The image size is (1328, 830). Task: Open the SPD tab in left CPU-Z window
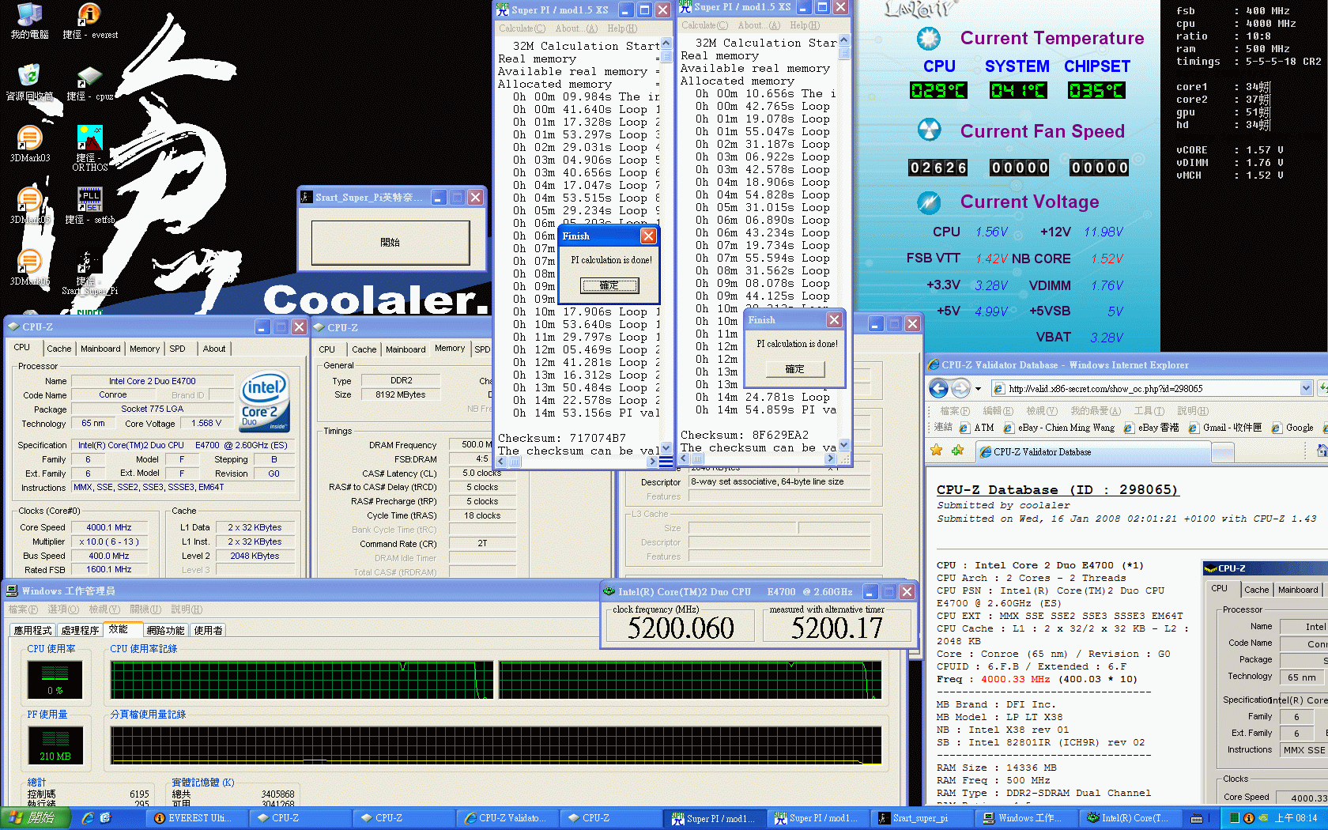coord(178,349)
